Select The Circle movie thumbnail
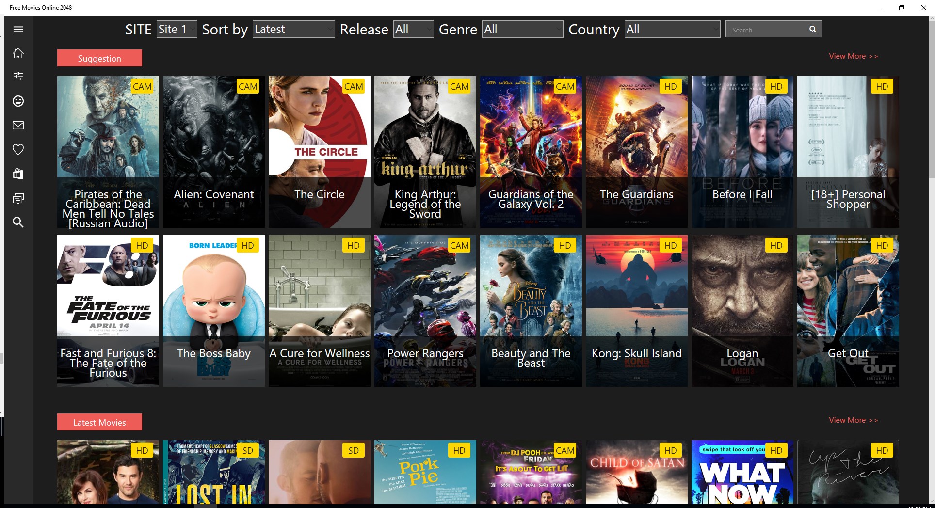Viewport: 935px width, 508px height. tap(320, 152)
